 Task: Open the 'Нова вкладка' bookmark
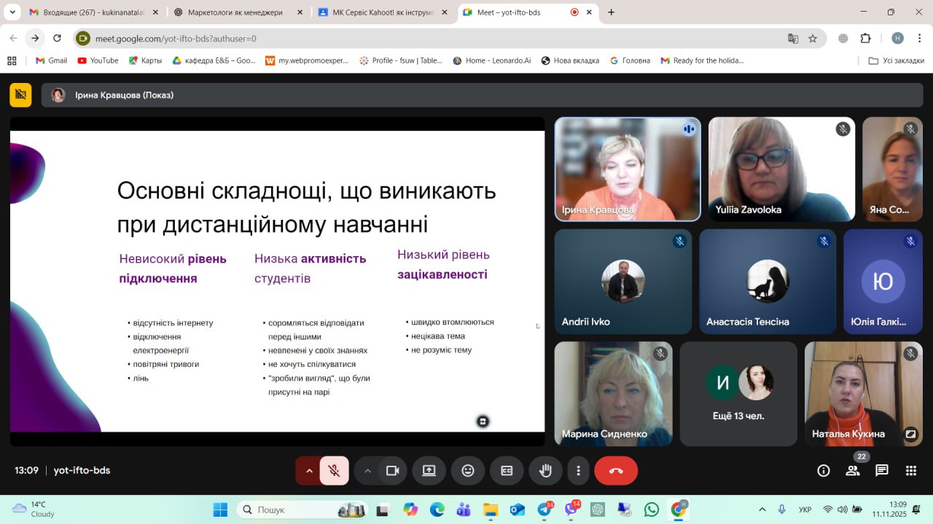pyautogui.click(x=570, y=60)
